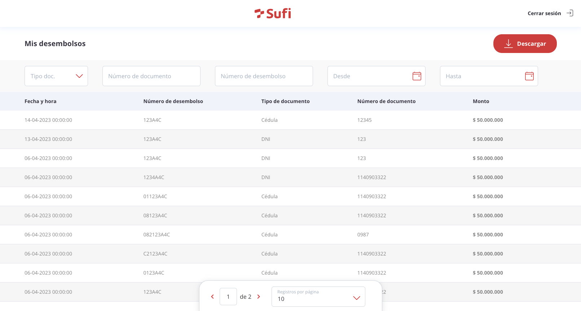Open the Tipo doc. dropdown
This screenshot has height=311, width=581.
(x=56, y=76)
